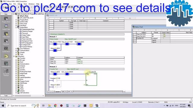Click the plc247.com link in Network 1 comment
This screenshot has height=108, width=193.
(x=71, y=39)
